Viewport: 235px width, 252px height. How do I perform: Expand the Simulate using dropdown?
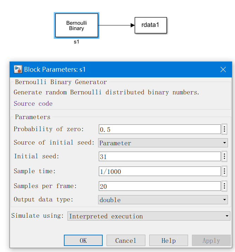coord(149,216)
